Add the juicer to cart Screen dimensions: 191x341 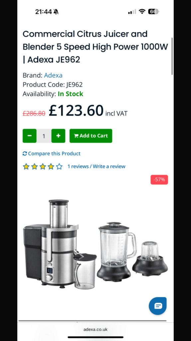(91, 136)
